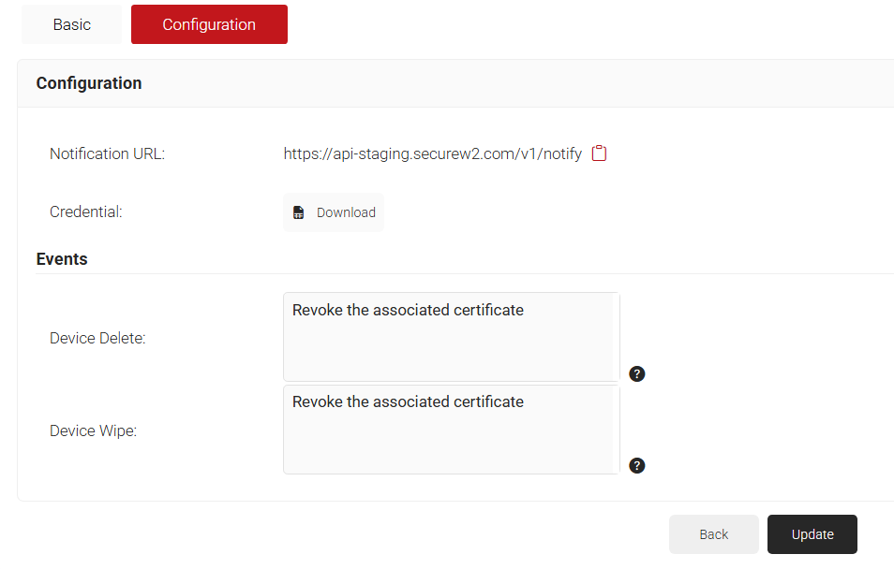The image size is (894, 569).
Task: Click the Device Wipe label
Action: click(x=93, y=431)
